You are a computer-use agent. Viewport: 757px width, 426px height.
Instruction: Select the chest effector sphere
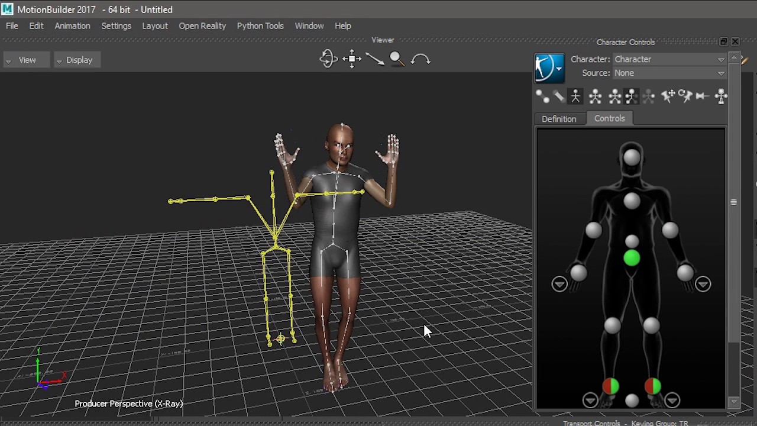pos(632,201)
